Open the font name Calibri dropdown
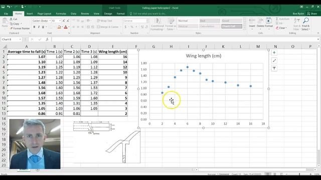Image resolution: width=321 pixels, height=180 pixels. (50, 21)
